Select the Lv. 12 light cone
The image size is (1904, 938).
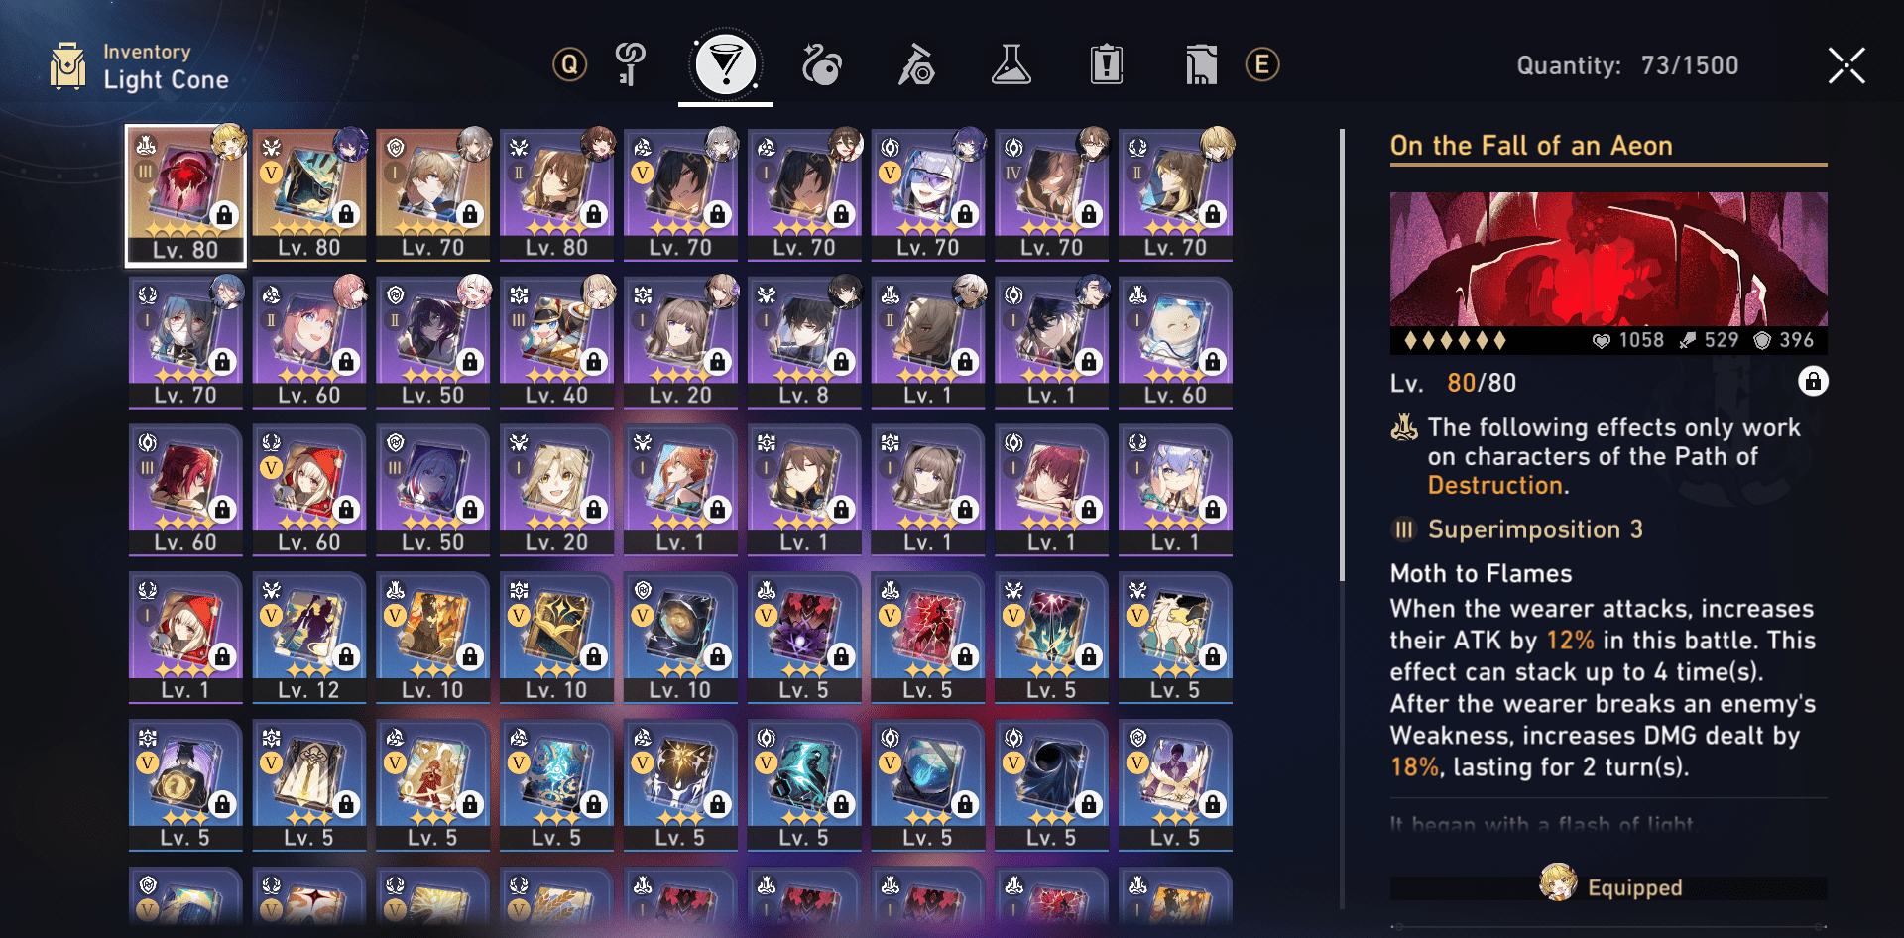point(309,639)
